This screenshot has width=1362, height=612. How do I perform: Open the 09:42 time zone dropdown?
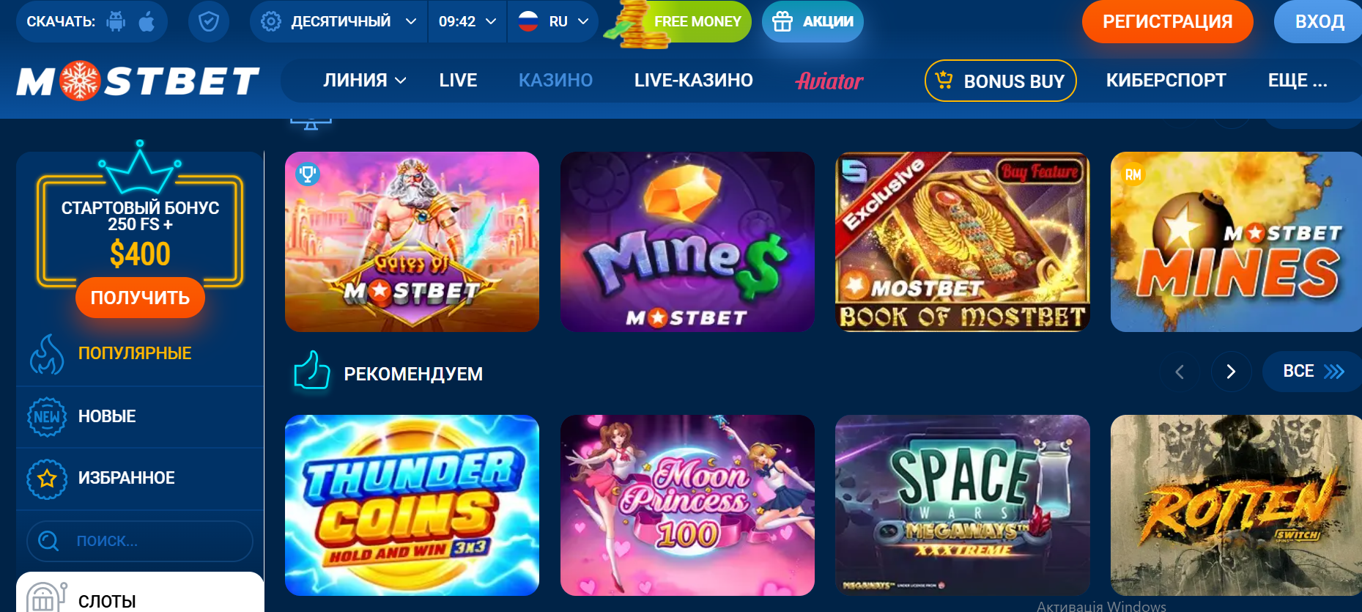tap(467, 21)
